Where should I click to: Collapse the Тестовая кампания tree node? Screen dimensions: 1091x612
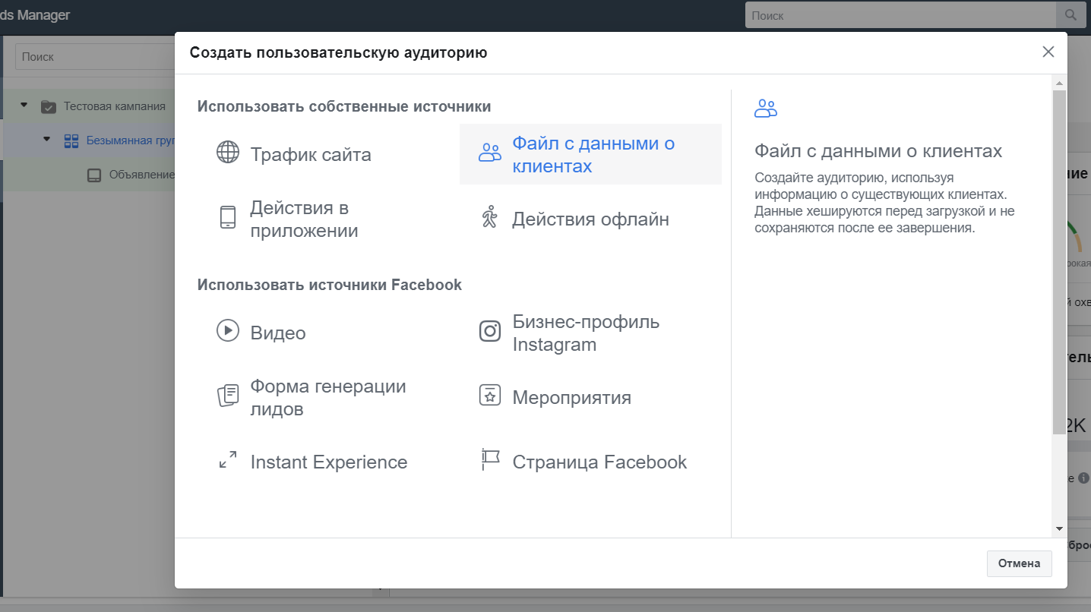pyautogui.click(x=24, y=106)
